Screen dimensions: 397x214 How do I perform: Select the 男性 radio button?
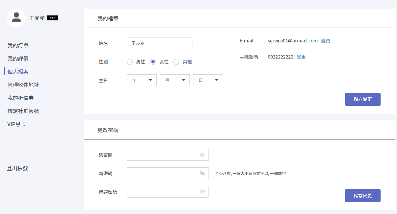point(130,62)
